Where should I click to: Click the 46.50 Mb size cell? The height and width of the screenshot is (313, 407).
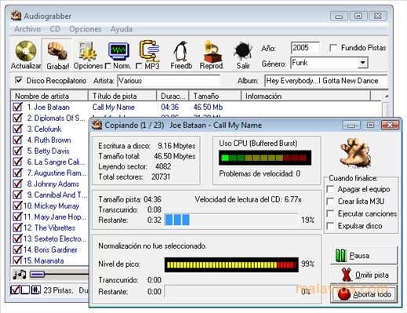coord(208,107)
